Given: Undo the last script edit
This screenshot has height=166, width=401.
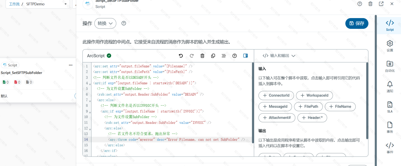Looking at the screenshot, I should pyautogui.click(x=181, y=56).
